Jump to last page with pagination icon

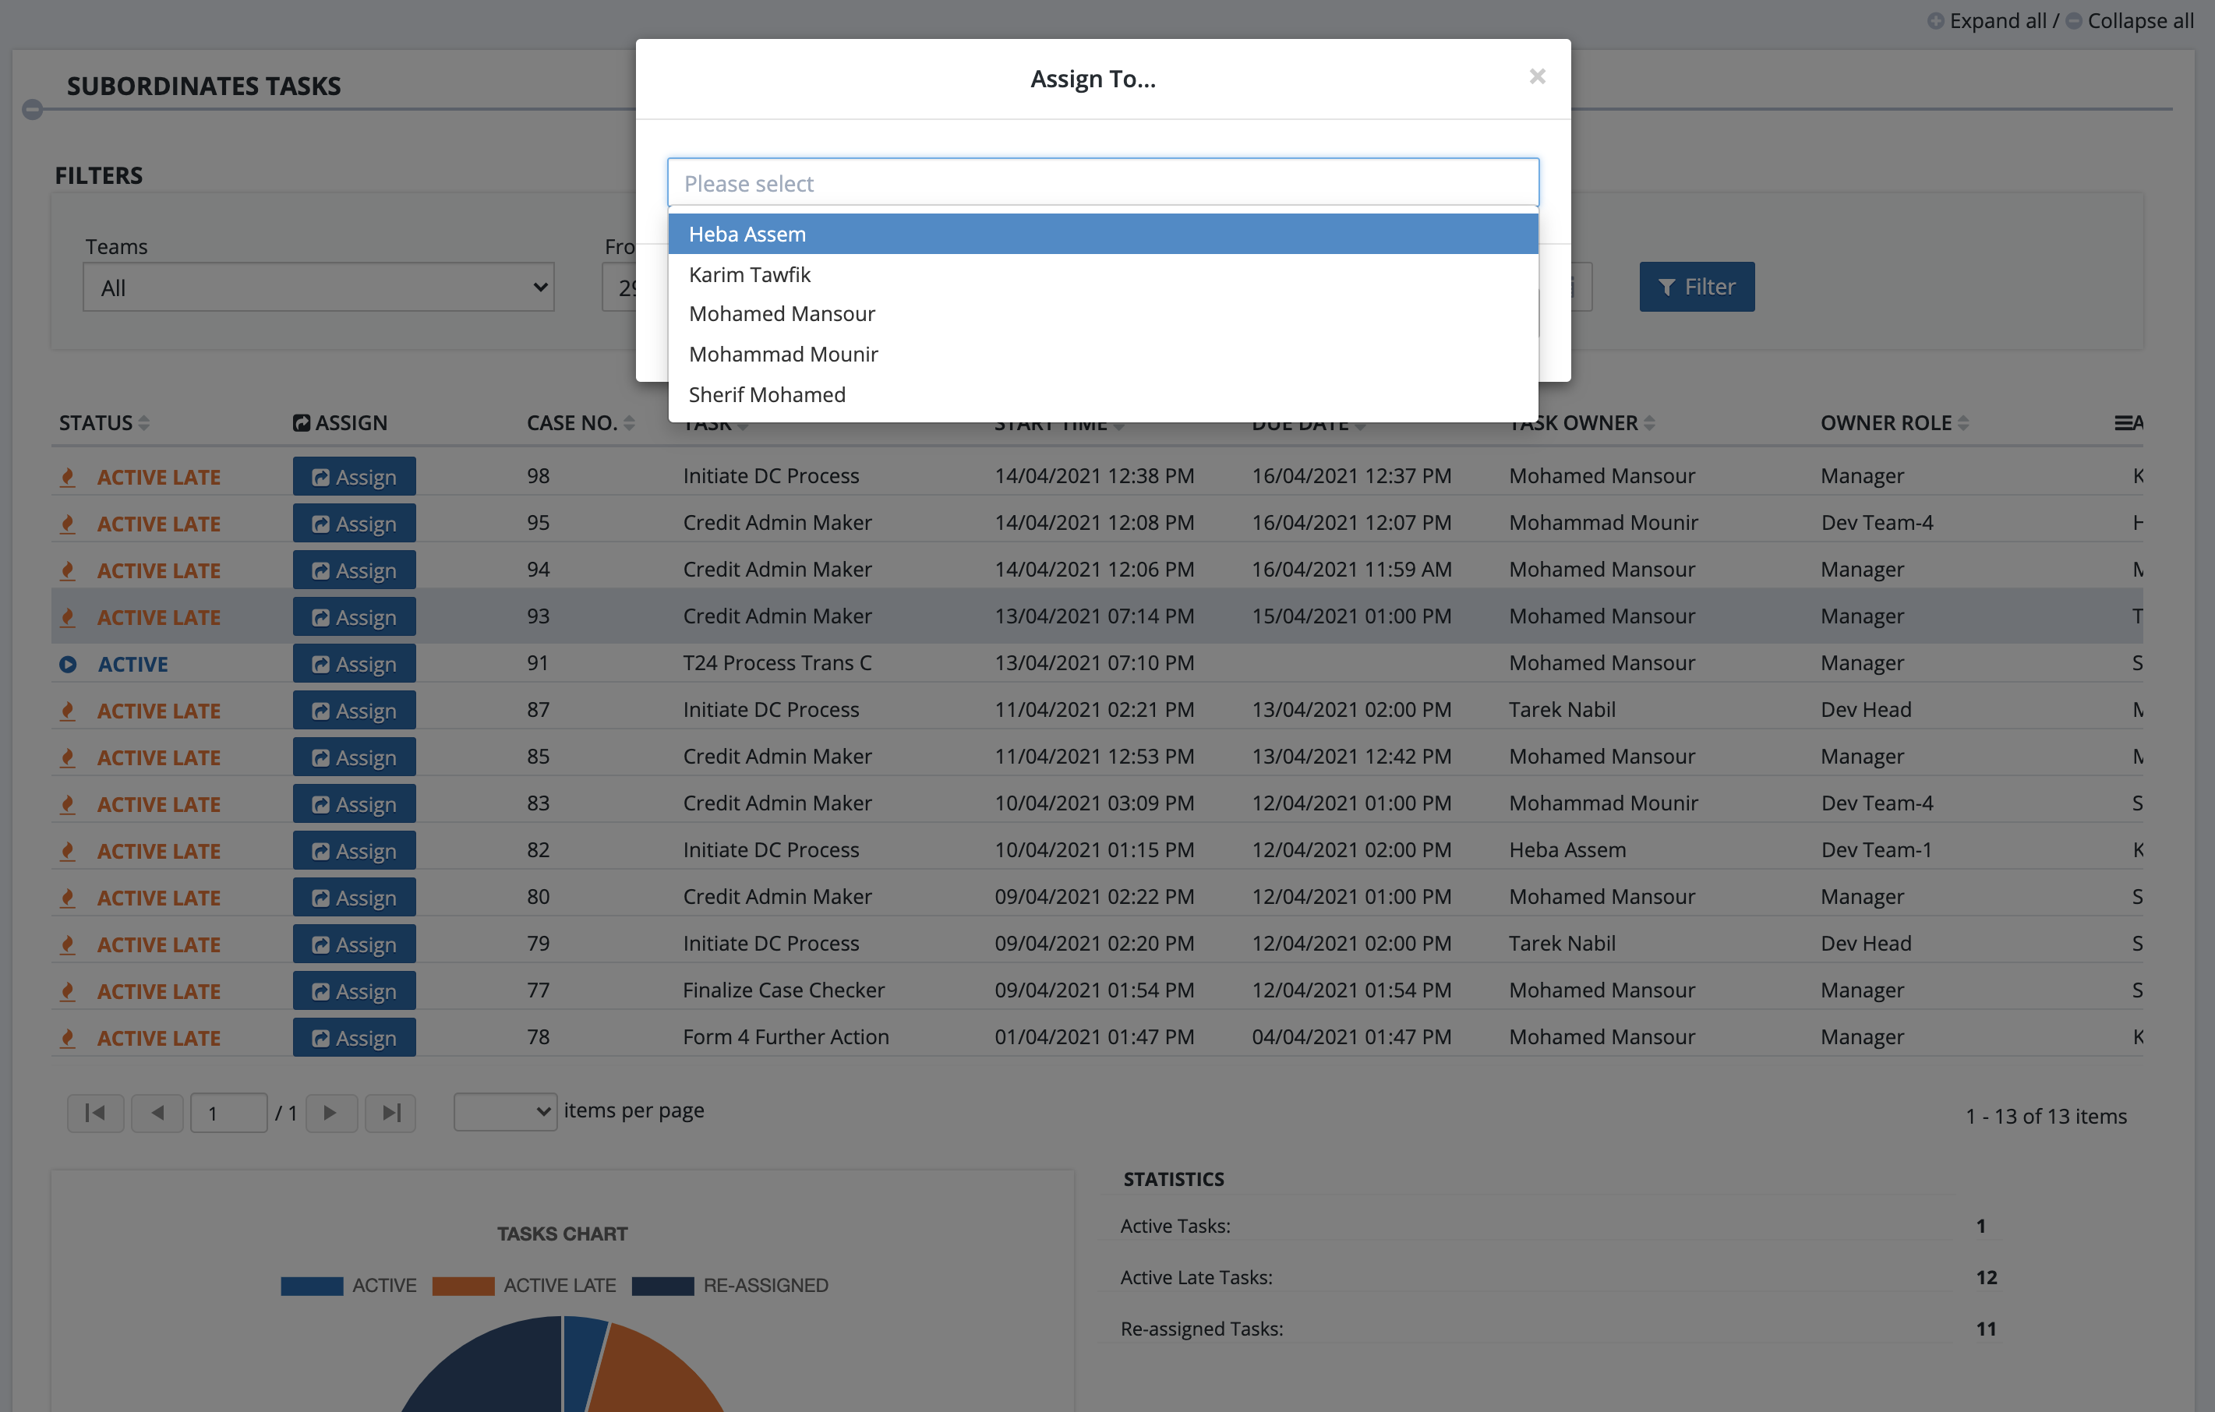(390, 1113)
